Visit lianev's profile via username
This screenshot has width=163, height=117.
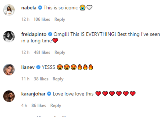[x=28, y=67]
